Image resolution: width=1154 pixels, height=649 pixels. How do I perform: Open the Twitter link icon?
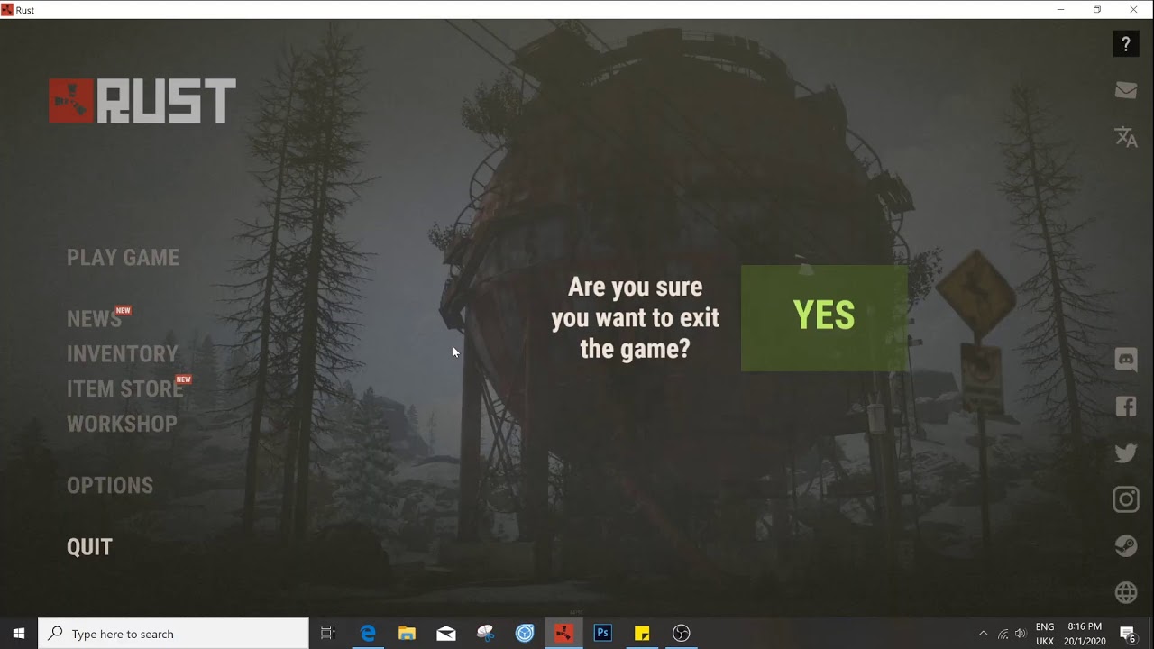tap(1126, 452)
